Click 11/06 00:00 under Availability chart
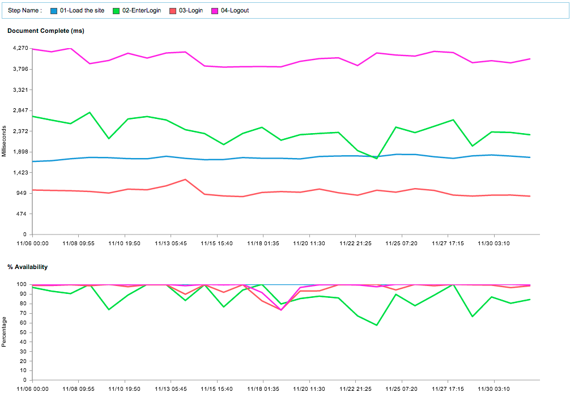570x401 pixels. click(x=33, y=389)
